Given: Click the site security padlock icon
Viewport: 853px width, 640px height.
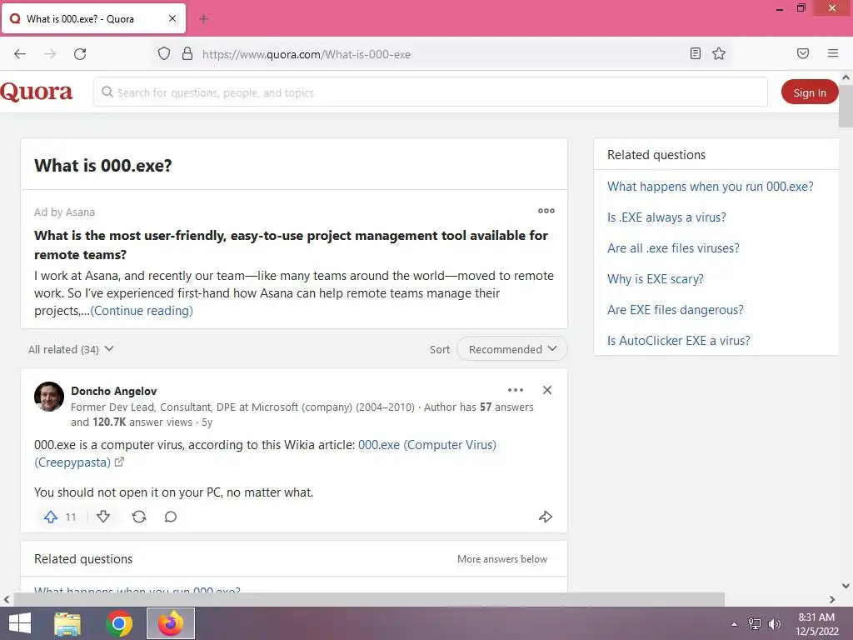Looking at the screenshot, I should (x=187, y=54).
